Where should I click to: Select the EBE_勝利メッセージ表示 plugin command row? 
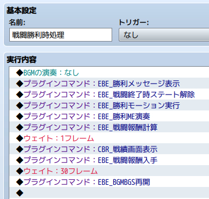point(109,84)
